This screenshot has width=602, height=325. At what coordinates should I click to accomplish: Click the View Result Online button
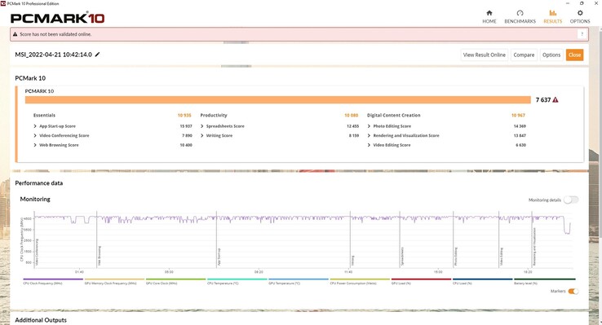485,55
